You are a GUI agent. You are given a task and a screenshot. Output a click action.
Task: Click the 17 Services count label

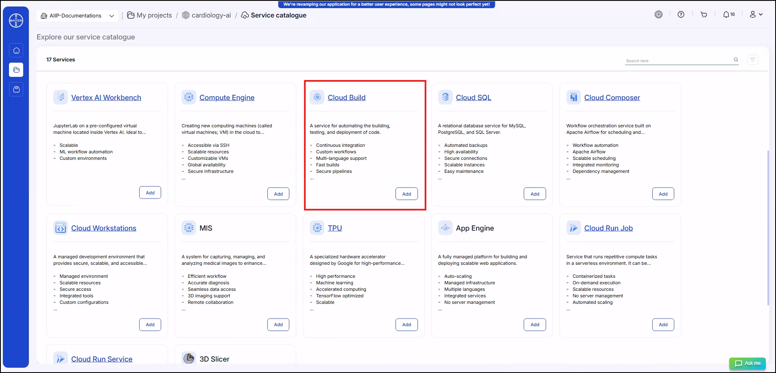click(61, 59)
